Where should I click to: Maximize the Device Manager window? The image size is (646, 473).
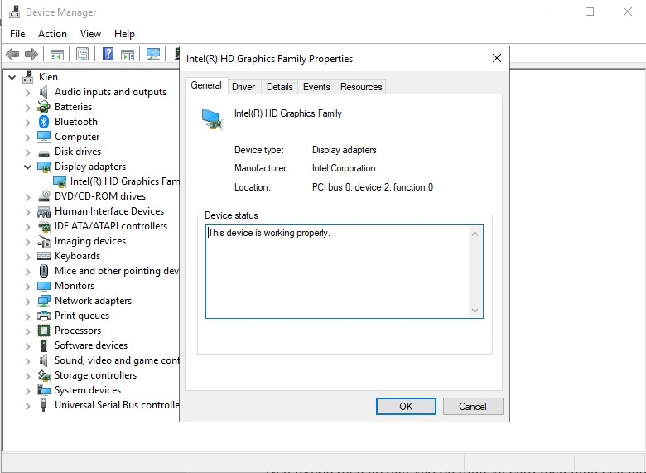pyautogui.click(x=590, y=12)
